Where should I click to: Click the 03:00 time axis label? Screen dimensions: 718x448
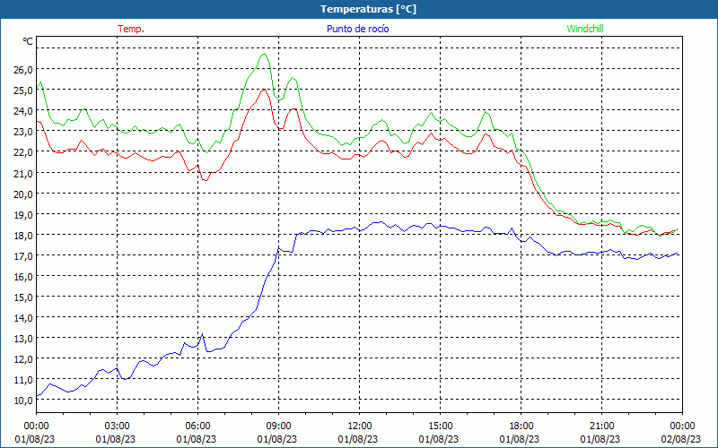118,426
